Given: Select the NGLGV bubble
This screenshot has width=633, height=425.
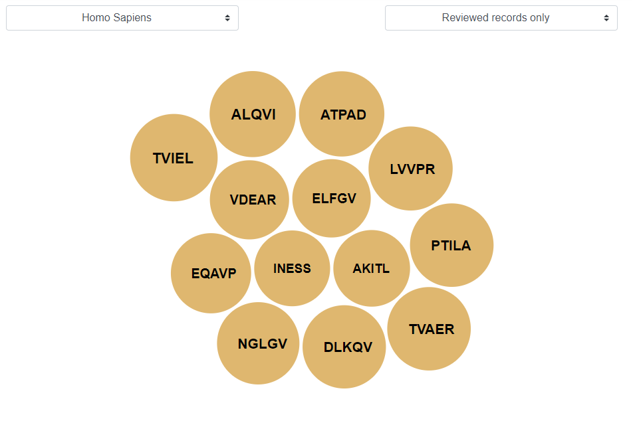Looking at the screenshot, I should (x=258, y=343).
